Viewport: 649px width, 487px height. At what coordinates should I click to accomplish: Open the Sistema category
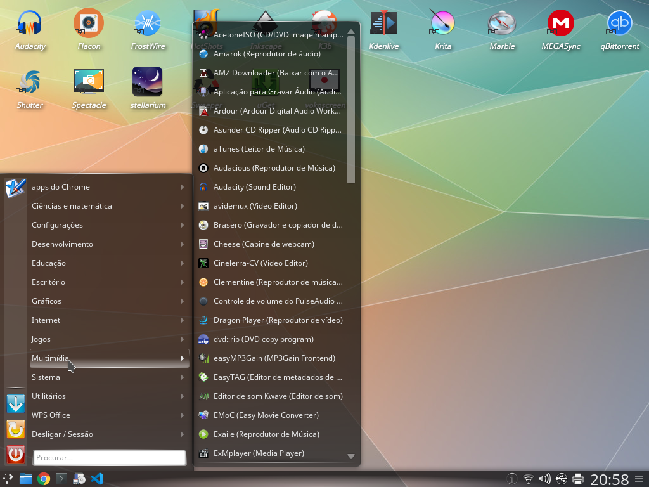(110, 377)
